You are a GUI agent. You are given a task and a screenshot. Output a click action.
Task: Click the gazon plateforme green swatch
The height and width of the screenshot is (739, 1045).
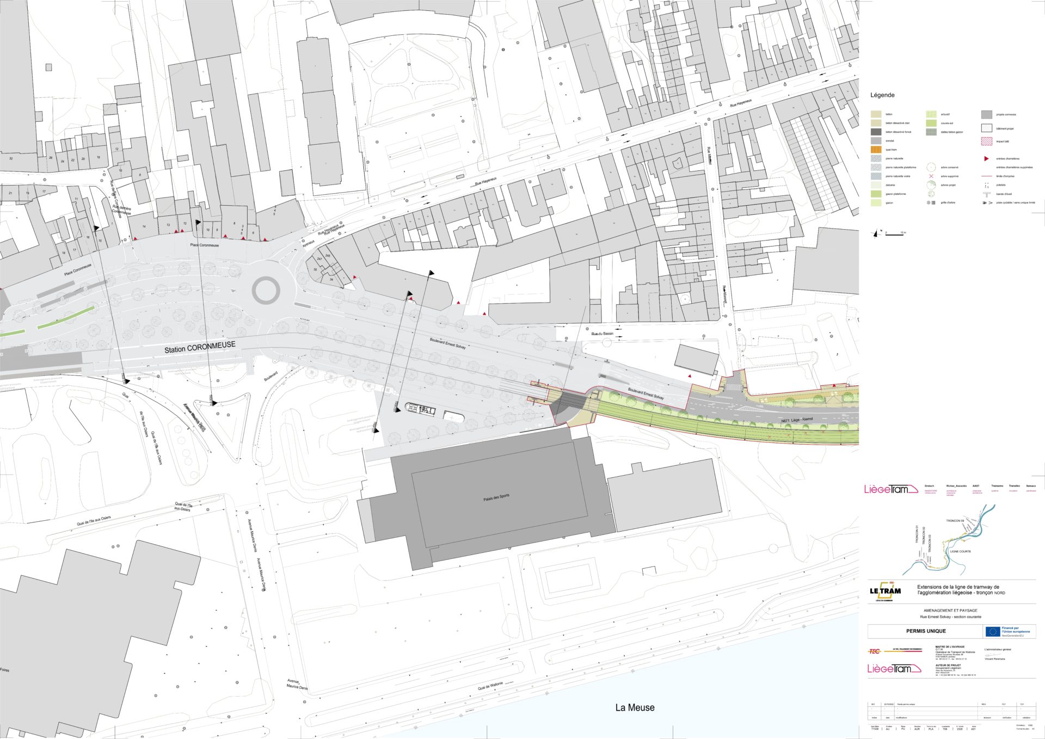[x=876, y=194]
